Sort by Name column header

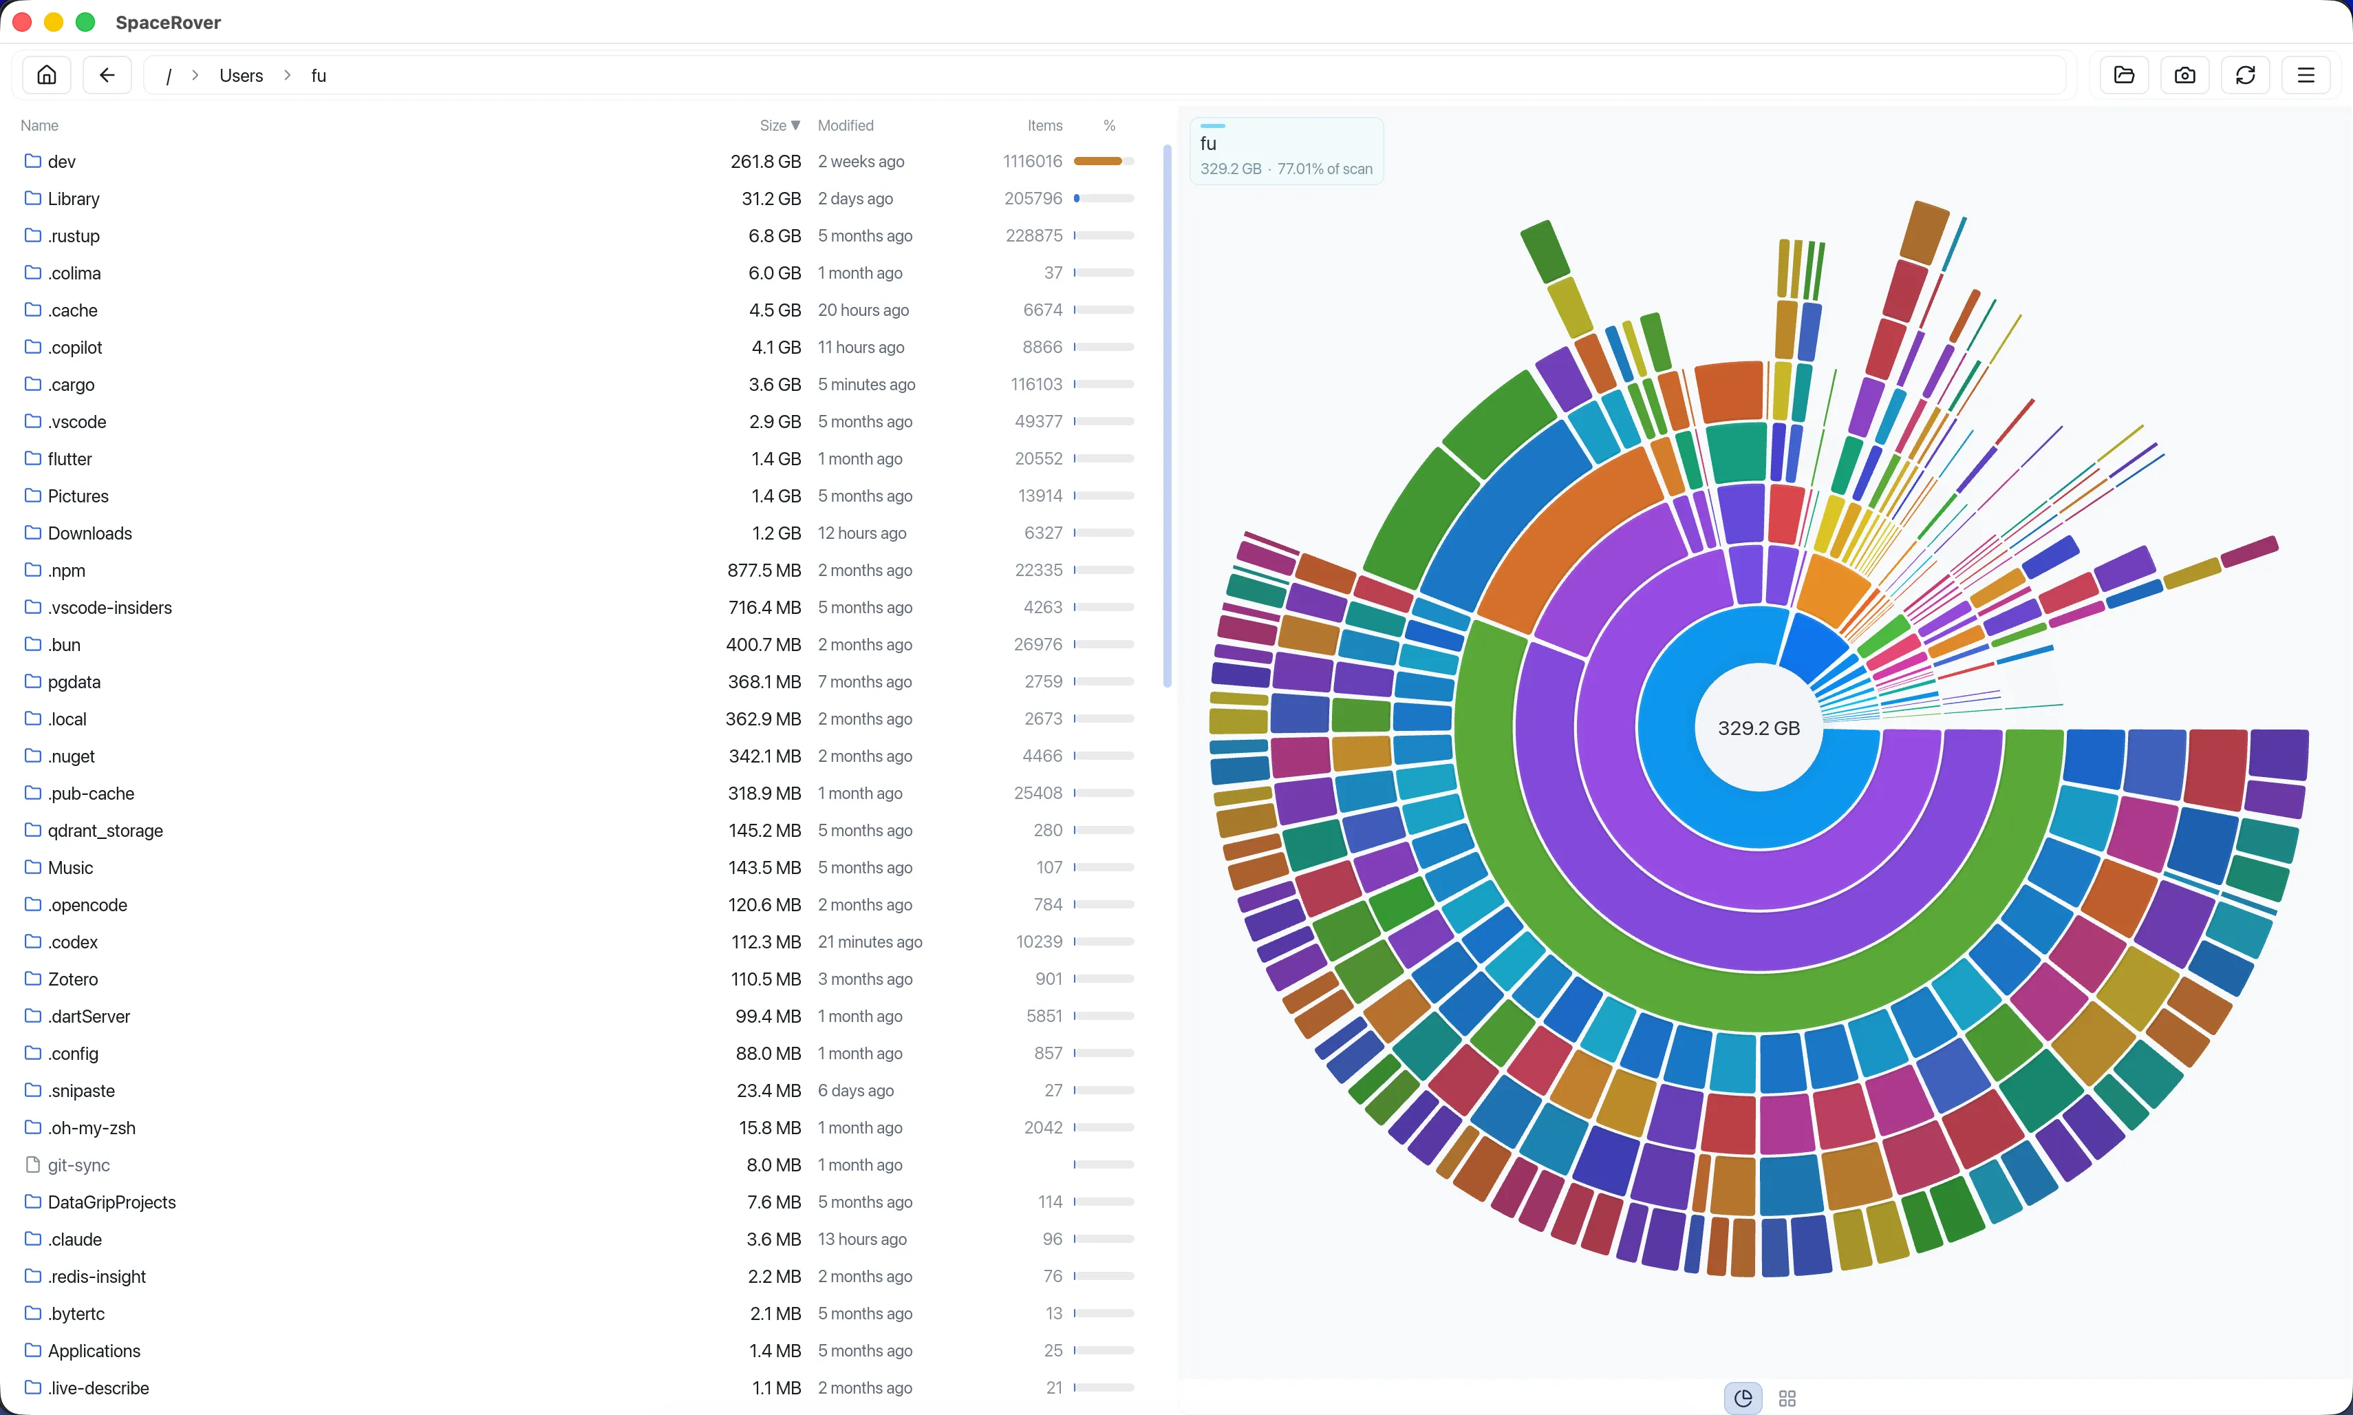pyautogui.click(x=39, y=126)
